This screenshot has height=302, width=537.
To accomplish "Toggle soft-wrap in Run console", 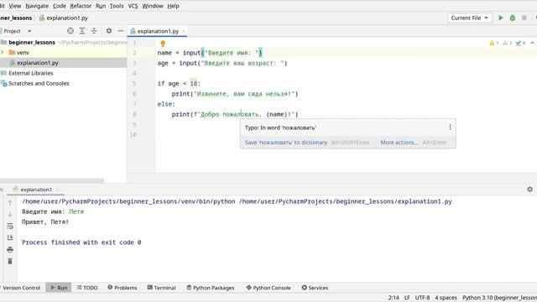I will 10,226.
